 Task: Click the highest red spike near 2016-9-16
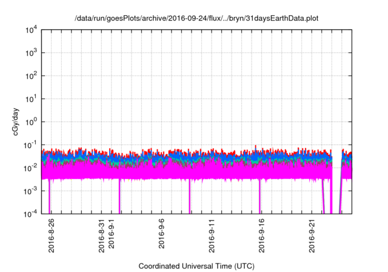coord(256,147)
